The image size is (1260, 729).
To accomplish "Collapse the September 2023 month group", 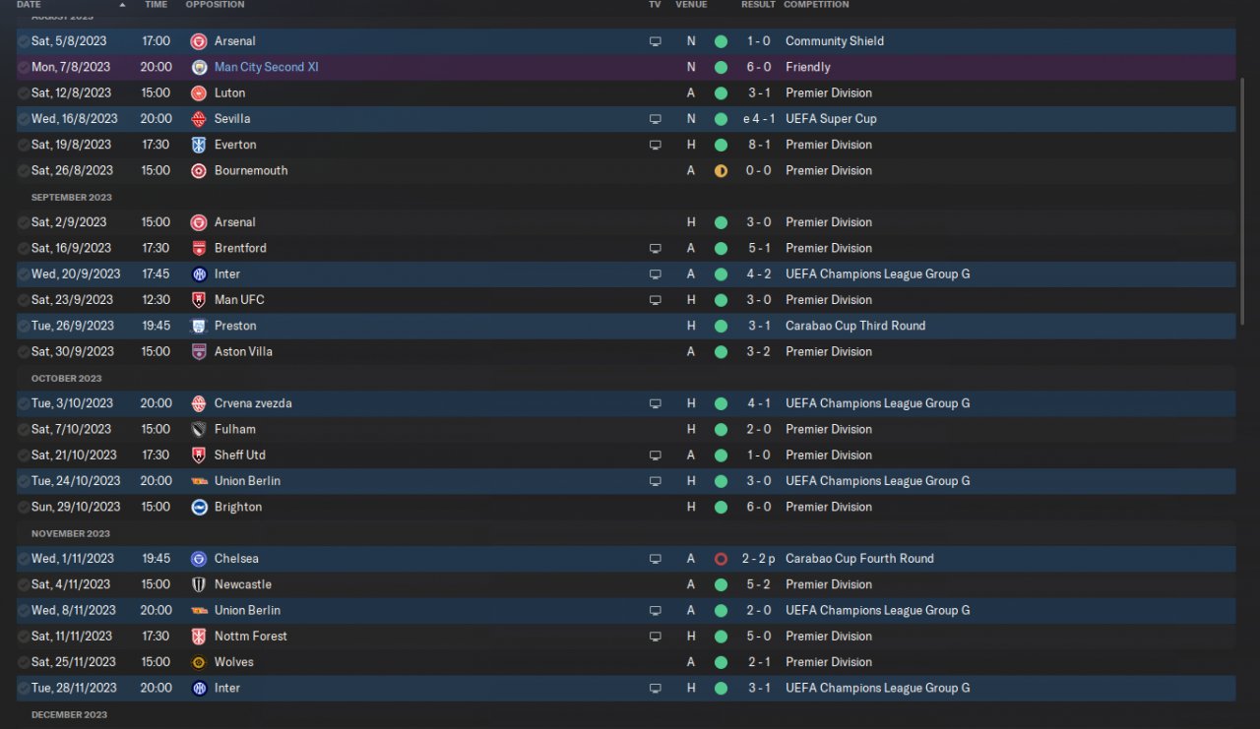I will click(x=72, y=198).
